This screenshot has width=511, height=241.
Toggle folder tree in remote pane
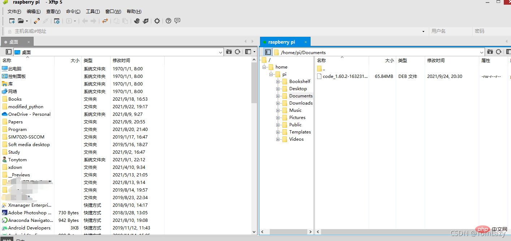268,52
